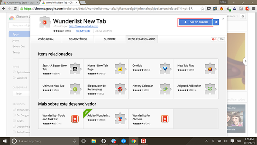
Task: Click the Wunderlist New Tab header icon
Action: [44, 22]
